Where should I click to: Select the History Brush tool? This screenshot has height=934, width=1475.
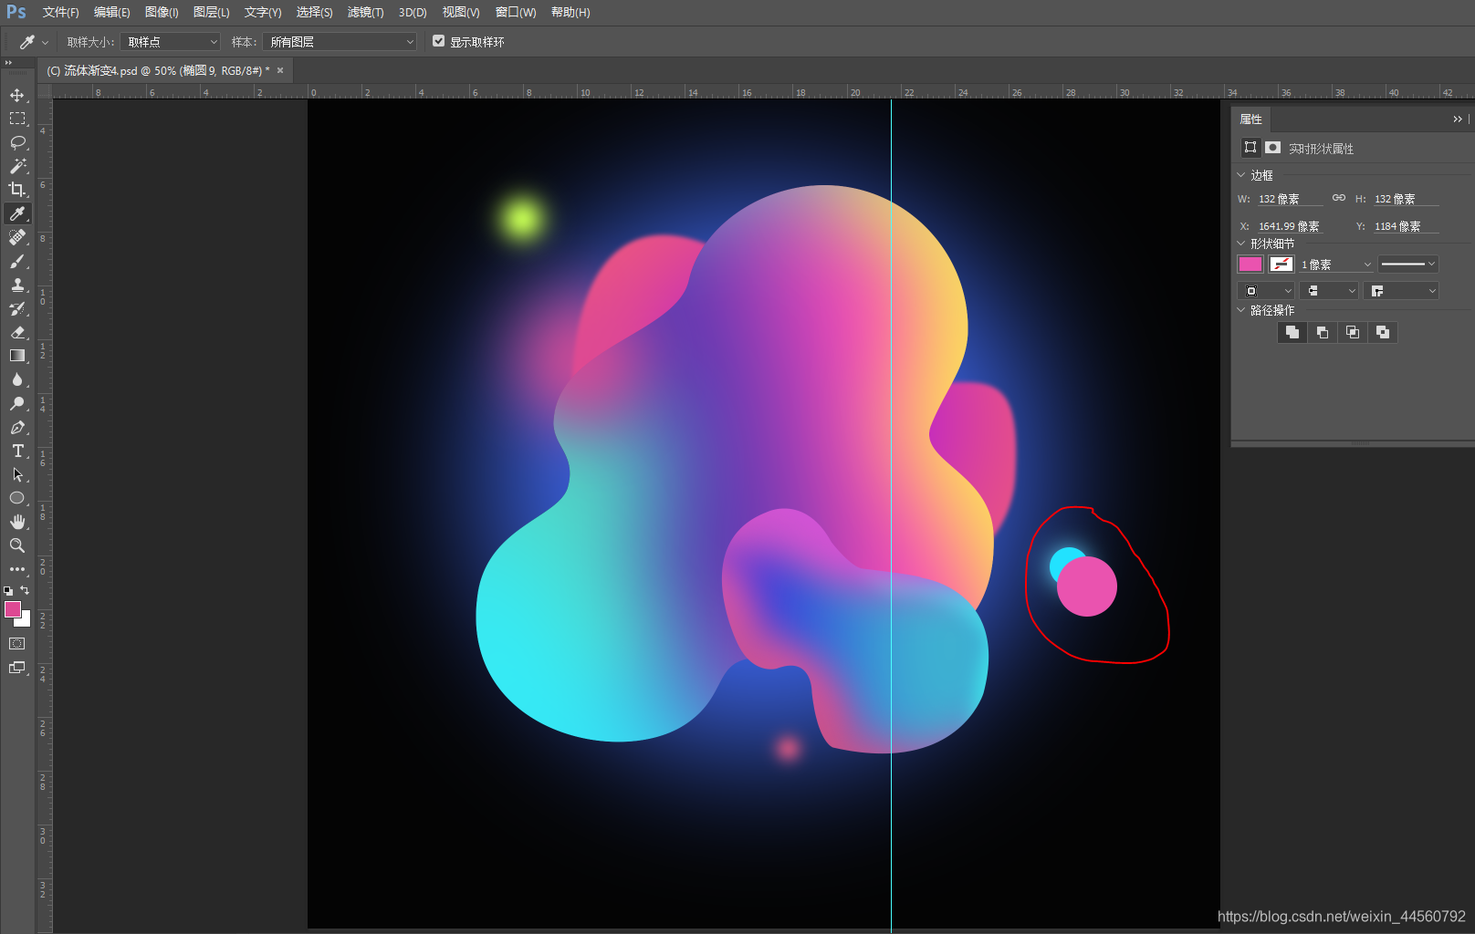[x=17, y=308]
